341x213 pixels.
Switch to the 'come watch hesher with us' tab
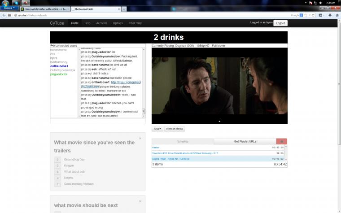45,9
